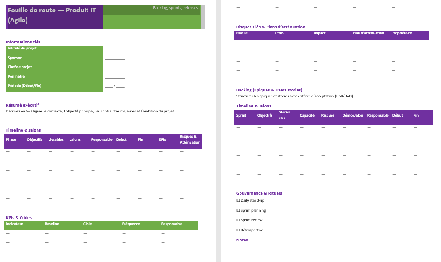Select the Backlog (Épiques & Users stories) heading
441x262 pixels.
coord(269,90)
